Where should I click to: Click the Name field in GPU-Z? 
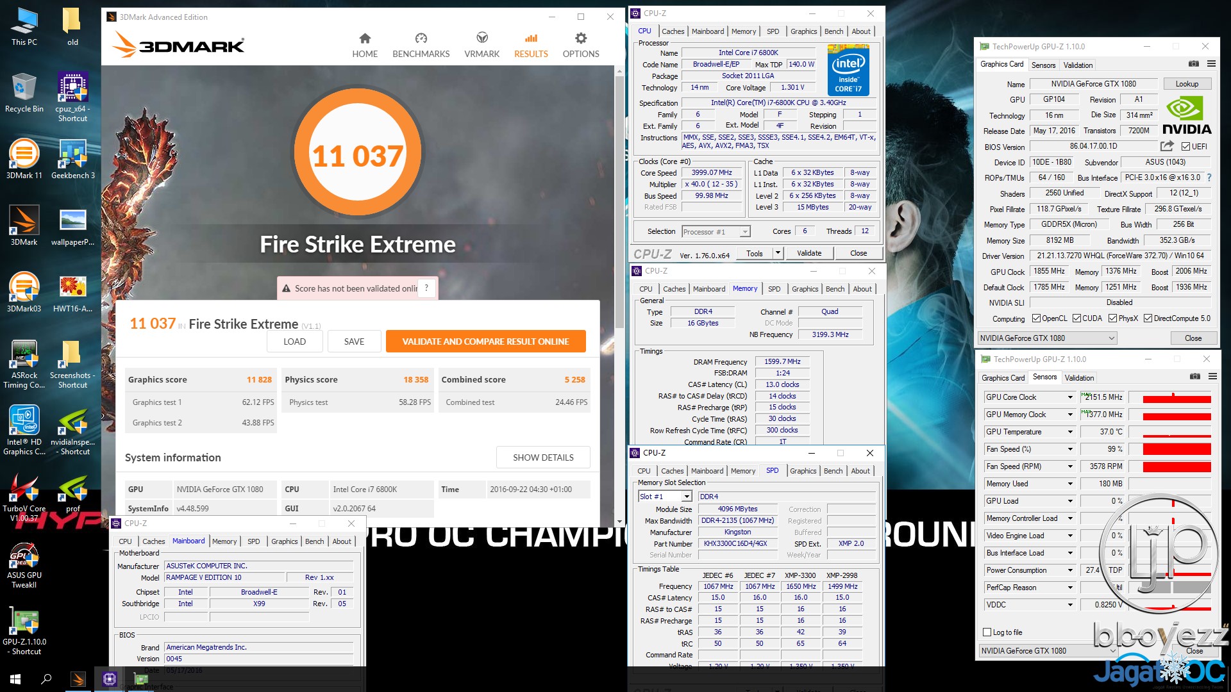click(1093, 84)
